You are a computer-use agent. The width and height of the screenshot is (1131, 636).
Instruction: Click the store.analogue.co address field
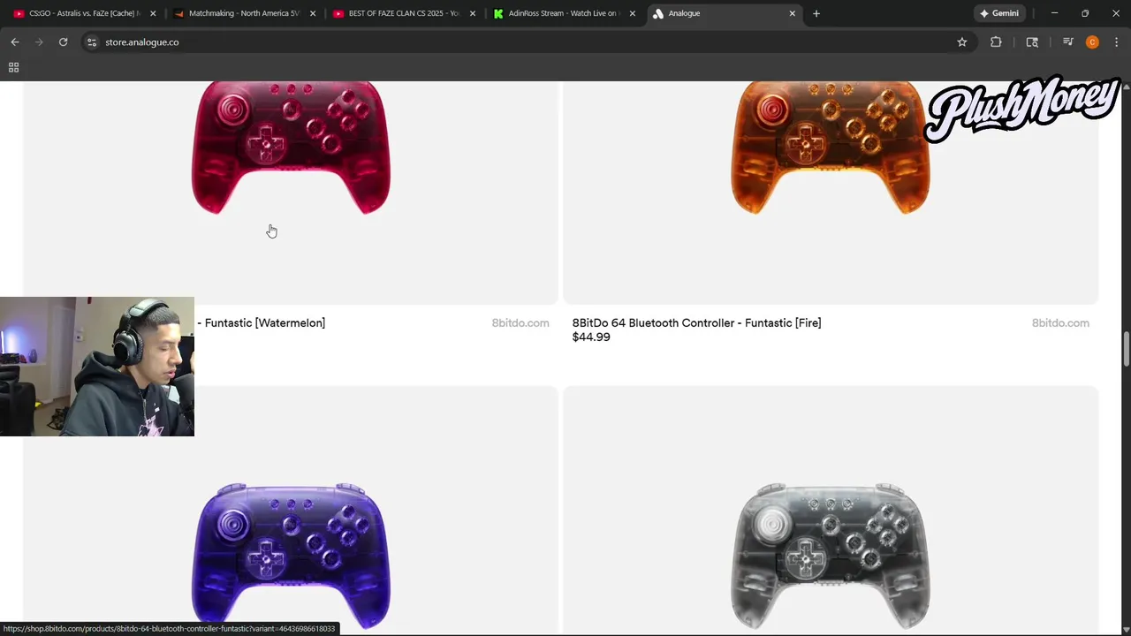click(521, 42)
